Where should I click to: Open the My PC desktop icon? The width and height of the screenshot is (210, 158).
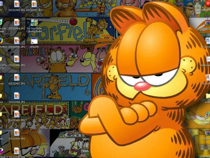1,4
